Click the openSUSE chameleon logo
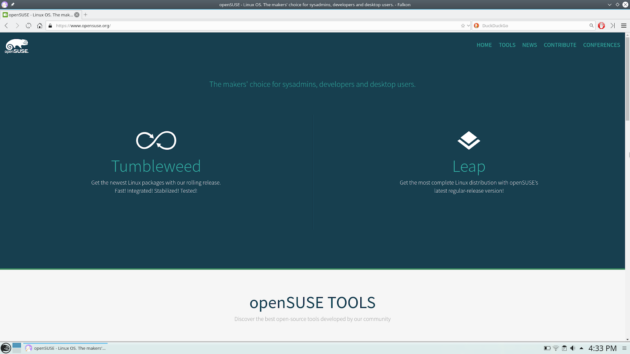Viewport: 630px width, 354px height. coord(17,46)
